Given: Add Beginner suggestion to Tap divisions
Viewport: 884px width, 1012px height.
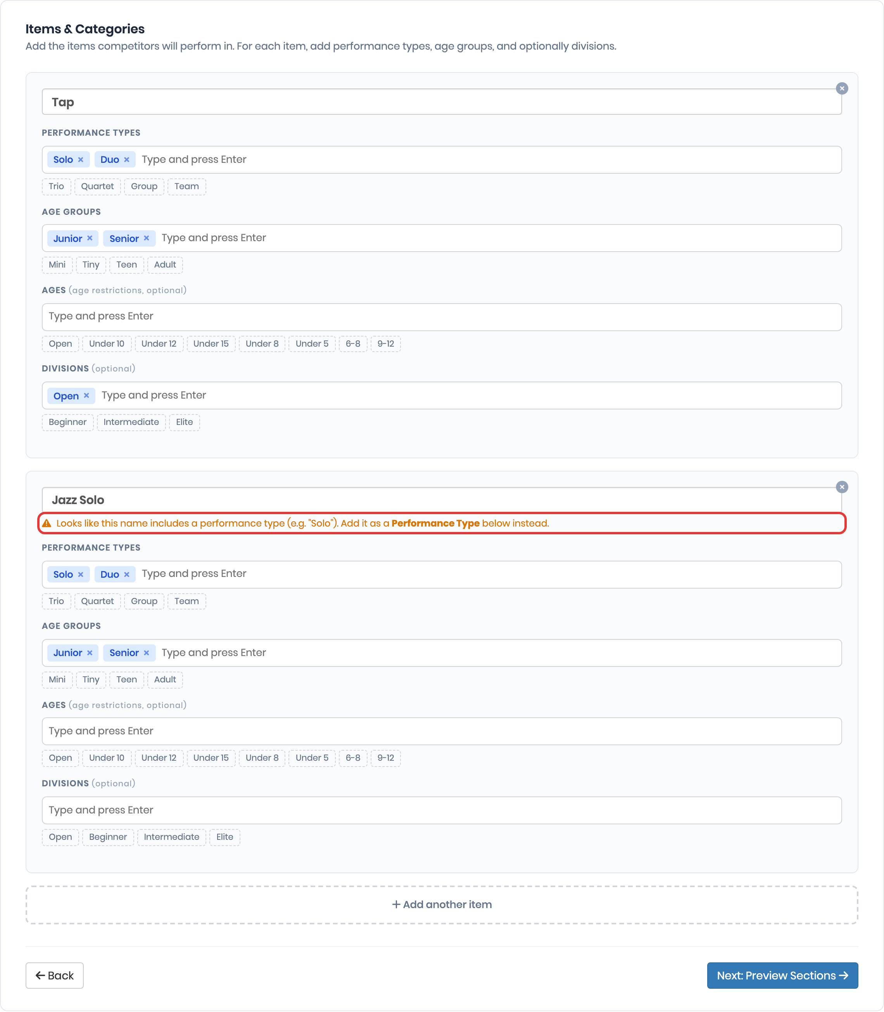Looking at the screenshot, I should pos(67,422).
